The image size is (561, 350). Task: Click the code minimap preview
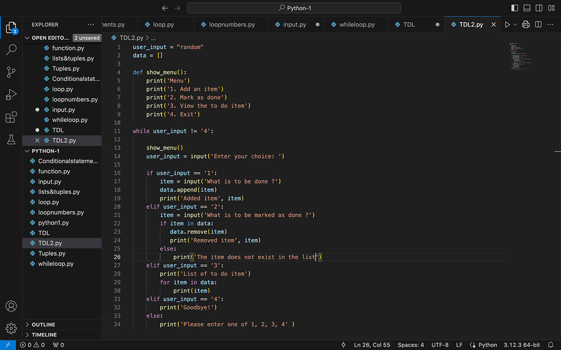tap(520, 56)
